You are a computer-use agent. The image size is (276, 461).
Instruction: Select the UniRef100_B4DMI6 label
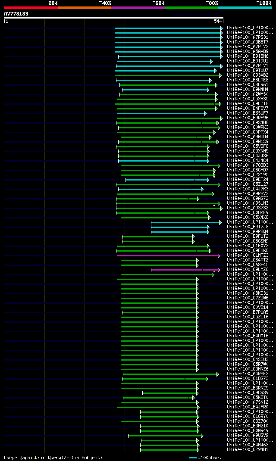coord(248,336)
